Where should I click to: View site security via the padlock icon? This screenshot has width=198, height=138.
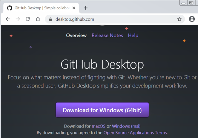(50, 19)
